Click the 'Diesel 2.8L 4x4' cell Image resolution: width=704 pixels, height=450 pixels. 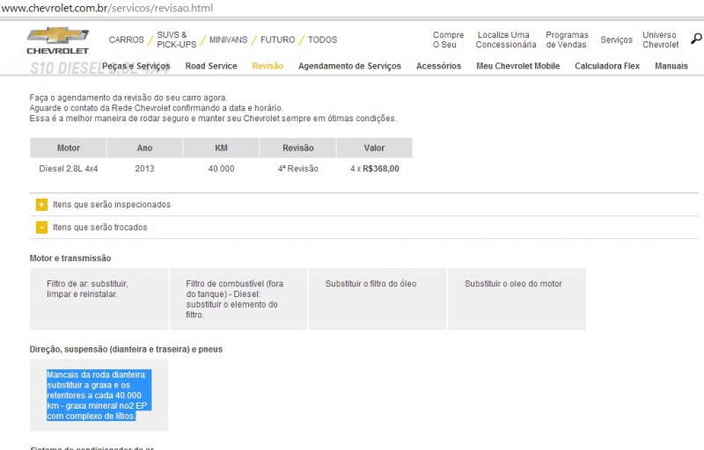(x=69, y=169)
